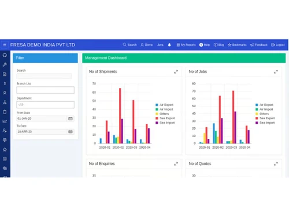Image resolution: width=289 pixels, height=217 pixels.
Task: Open the home icon in sidebar
Action: point(5,149)
